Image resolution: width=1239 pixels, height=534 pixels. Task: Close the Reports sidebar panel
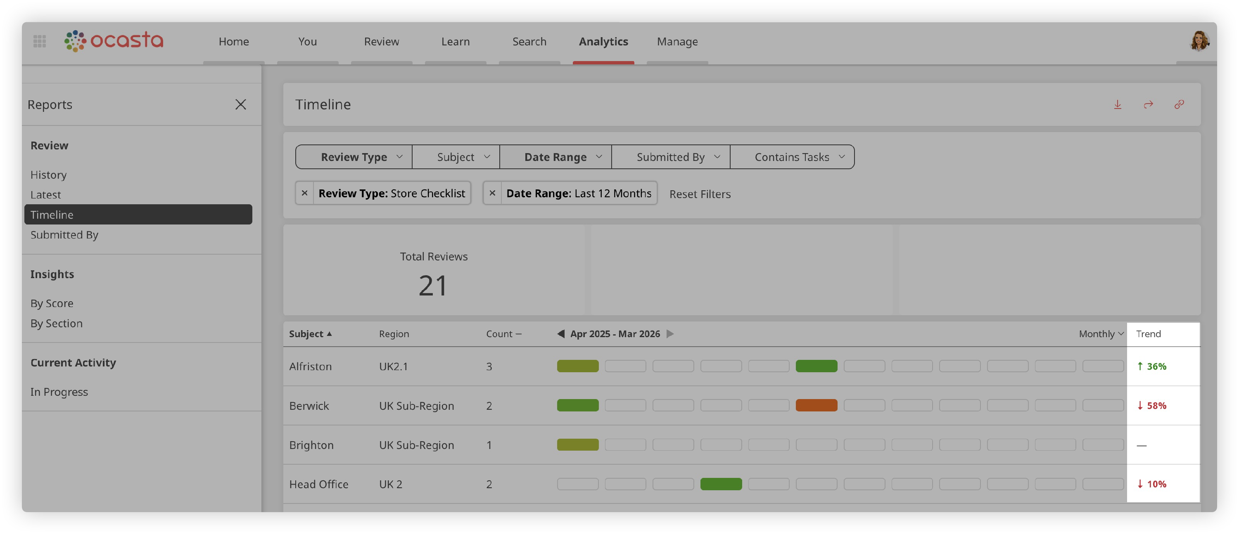(240, 104)
